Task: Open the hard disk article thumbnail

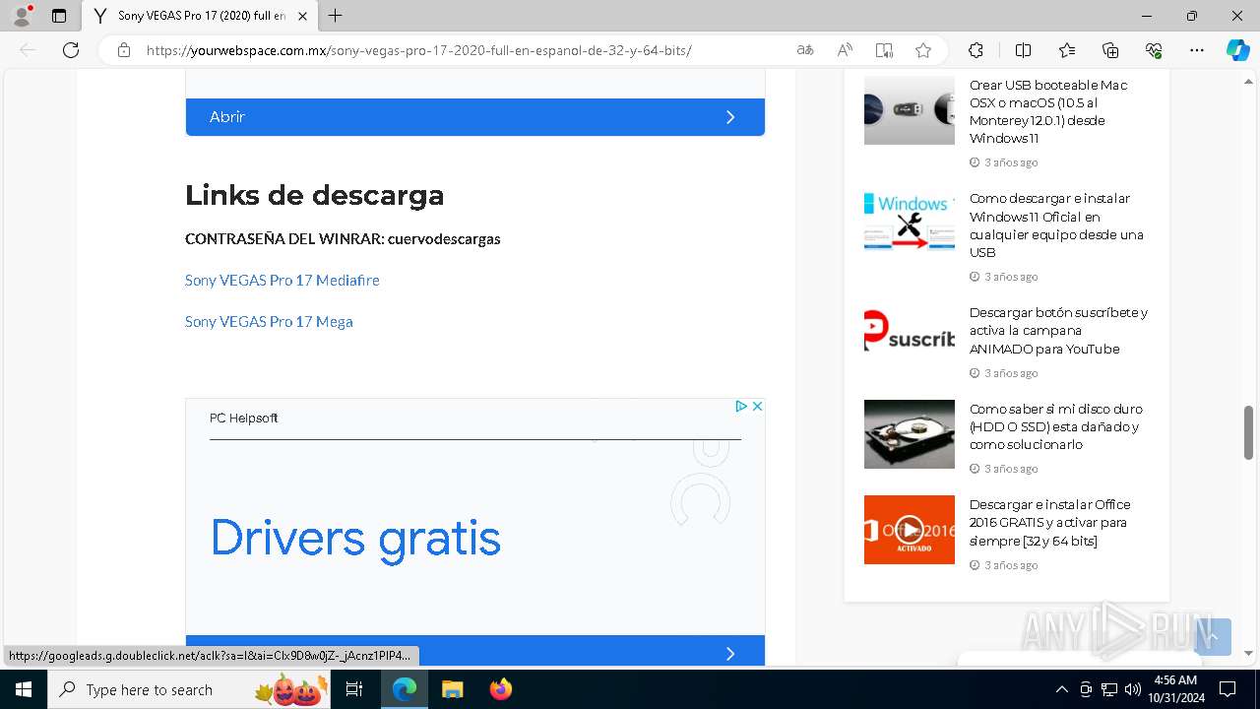Action: click(x=909, y=433)
